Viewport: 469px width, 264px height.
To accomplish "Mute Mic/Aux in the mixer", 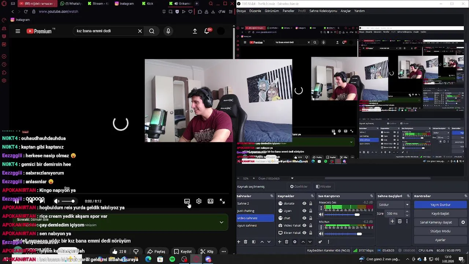I will (x=321, y=234).
